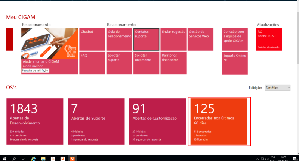The height and width of the screenshot is (161, 299).
Task: Click '1 aguardando resposta' text
Action: pyautogui.click(x=85, y=139)
